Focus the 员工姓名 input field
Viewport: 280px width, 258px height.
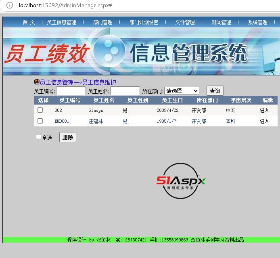click(x=125, y=91)
